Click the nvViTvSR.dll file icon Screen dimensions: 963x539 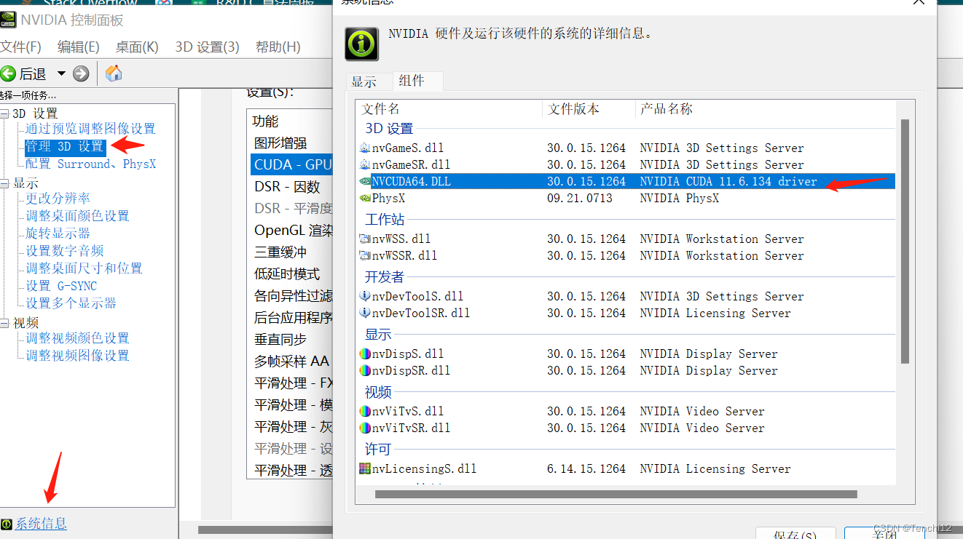365,428
